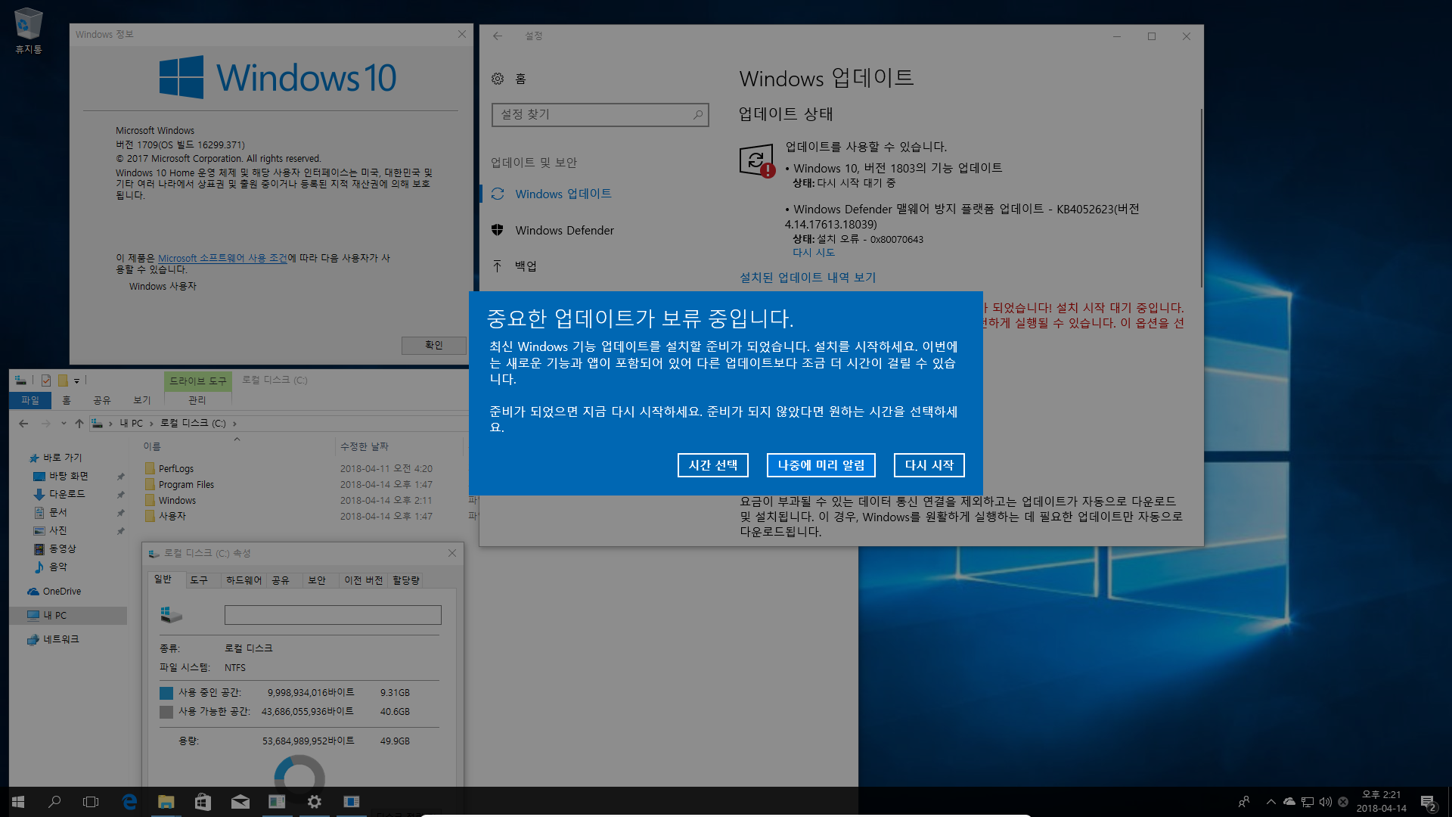Open the Windows Start button
The height and width of the screenshot is (817, 1452).
pyautogui.click(x=18, y=802)
